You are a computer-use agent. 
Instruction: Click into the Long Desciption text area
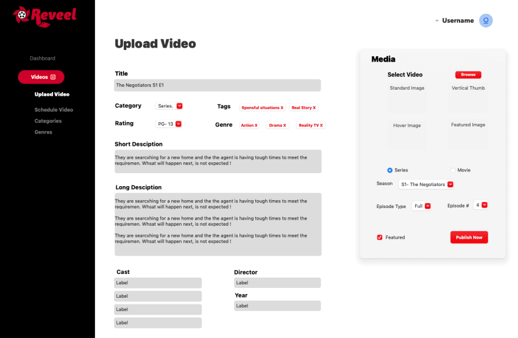point(218,225)
